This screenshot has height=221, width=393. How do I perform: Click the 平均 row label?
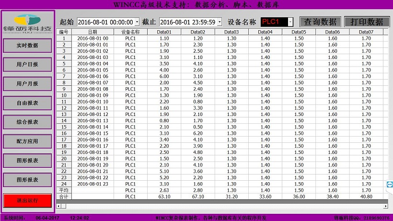point(64,190)
